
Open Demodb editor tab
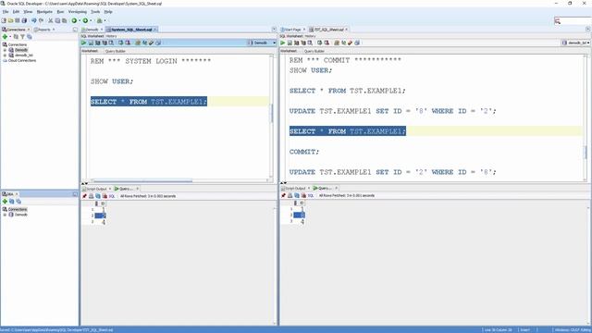[x=92, y=30]
